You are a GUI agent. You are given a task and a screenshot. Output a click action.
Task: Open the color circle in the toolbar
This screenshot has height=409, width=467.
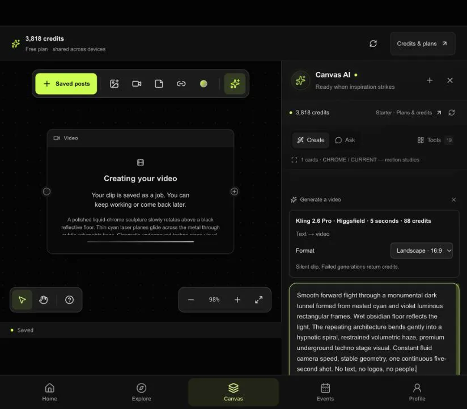coord(203,84)
